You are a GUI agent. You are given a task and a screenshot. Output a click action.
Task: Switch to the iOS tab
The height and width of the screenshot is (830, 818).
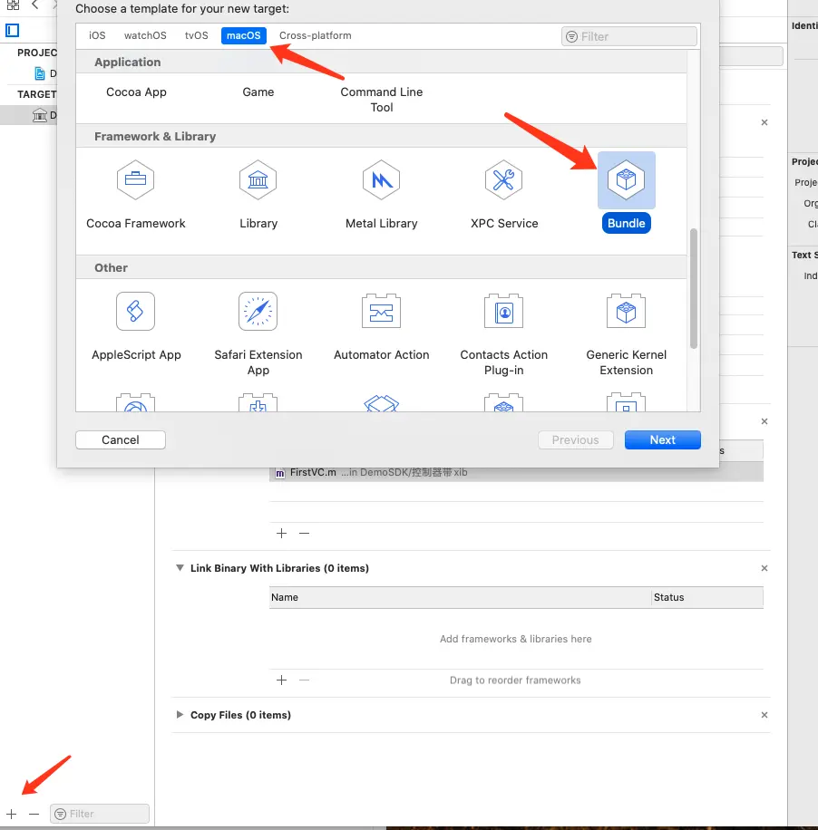[x=97, y=35]
